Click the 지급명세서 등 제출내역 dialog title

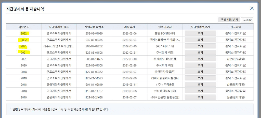(25, 9)
